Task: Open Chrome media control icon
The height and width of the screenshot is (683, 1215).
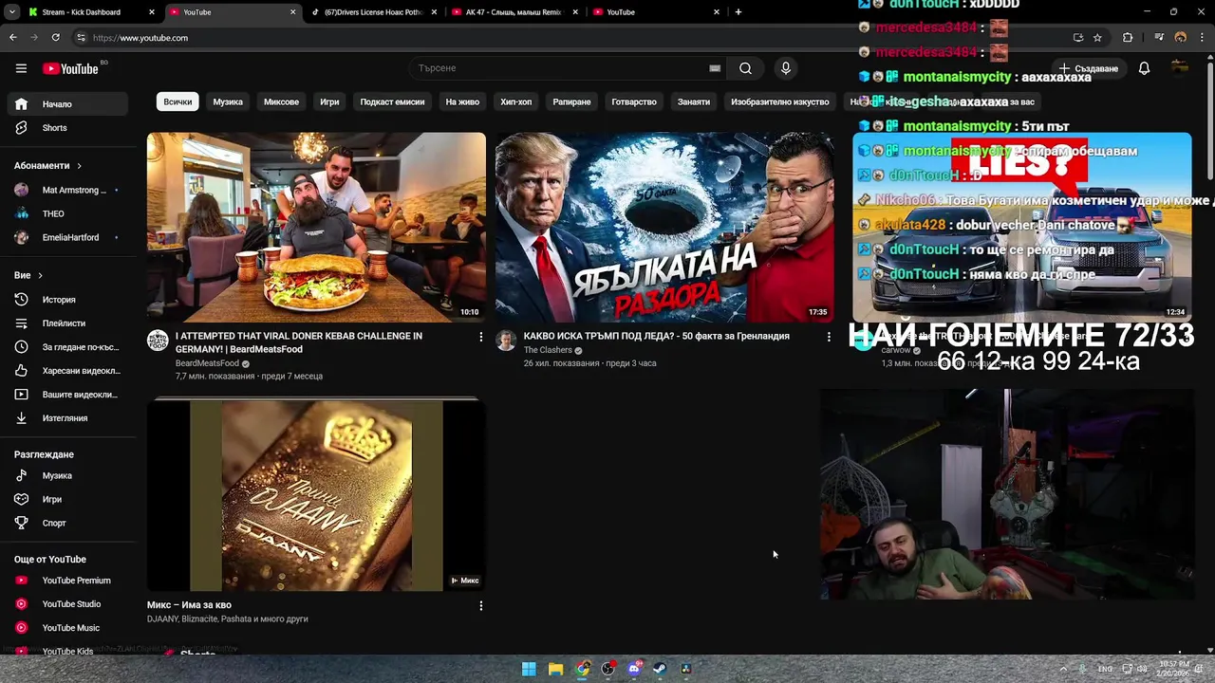Action: (1159, 38)
